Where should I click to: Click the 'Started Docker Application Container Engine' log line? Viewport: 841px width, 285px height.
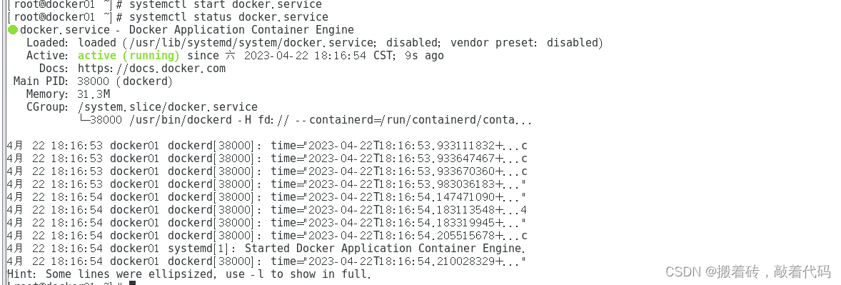pos(266,249)
